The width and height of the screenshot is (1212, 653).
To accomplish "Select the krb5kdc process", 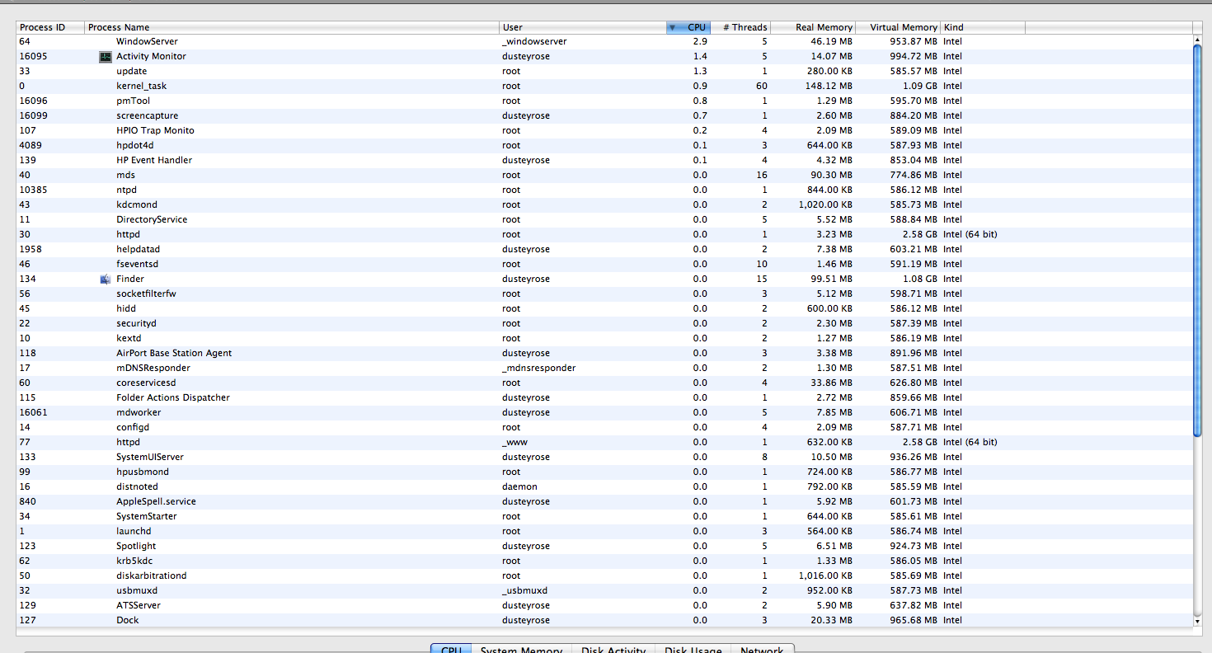I will tap(604, 561).
